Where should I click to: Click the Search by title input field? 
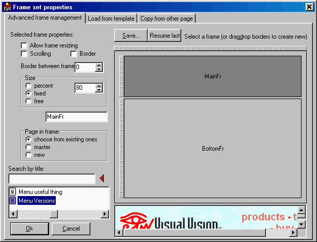coord(52,179)
